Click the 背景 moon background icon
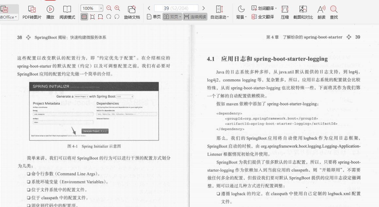 (x=241, y=9)
